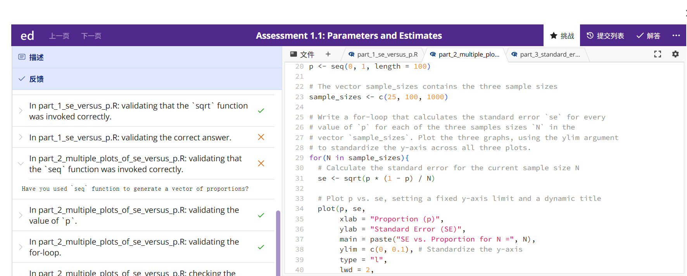Go to next page 下一页
The image size is (687, 276).
click(x=91, y=36)
